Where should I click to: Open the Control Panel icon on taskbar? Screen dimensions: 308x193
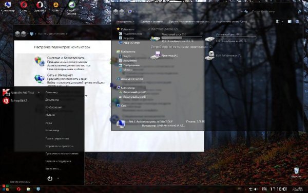(38, 189)
